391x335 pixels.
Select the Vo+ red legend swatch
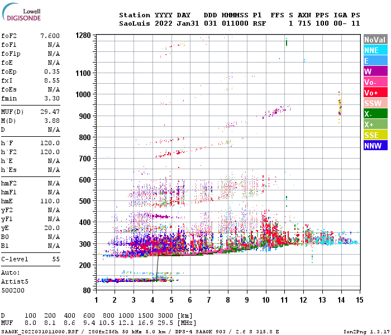pos(375,93)
